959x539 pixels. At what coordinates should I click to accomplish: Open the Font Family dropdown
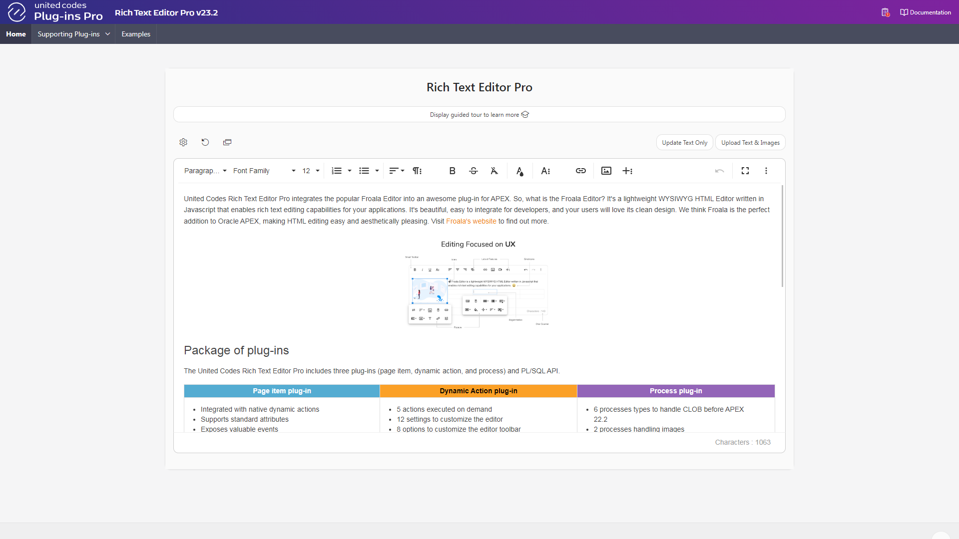[264, 171]
